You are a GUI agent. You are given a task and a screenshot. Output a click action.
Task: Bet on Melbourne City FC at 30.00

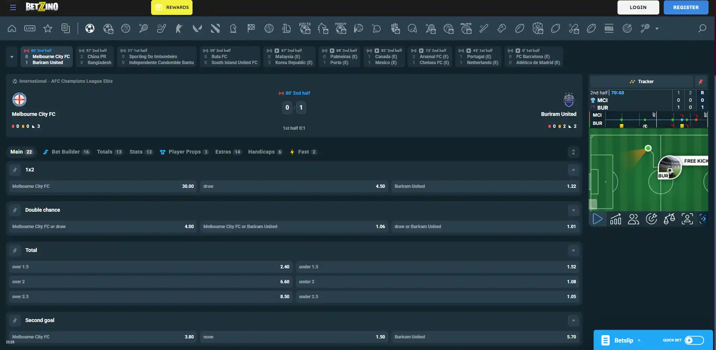[x=103, y=186]
